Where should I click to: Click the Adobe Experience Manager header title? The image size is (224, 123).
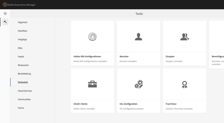(x=21, y=5)
